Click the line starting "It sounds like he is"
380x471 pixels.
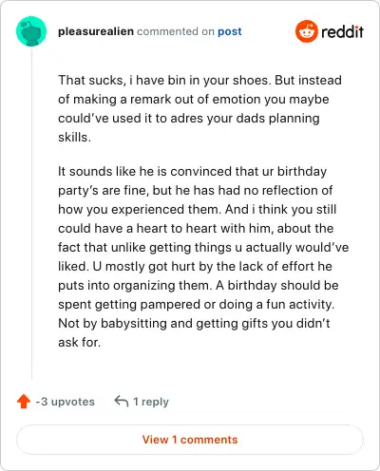(192, 171)
